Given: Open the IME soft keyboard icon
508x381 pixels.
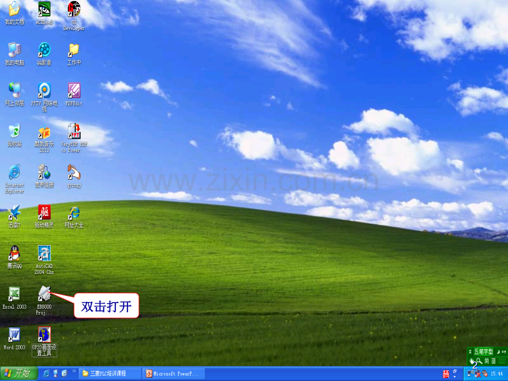Looking at the screenshot, I should (503, 361).
